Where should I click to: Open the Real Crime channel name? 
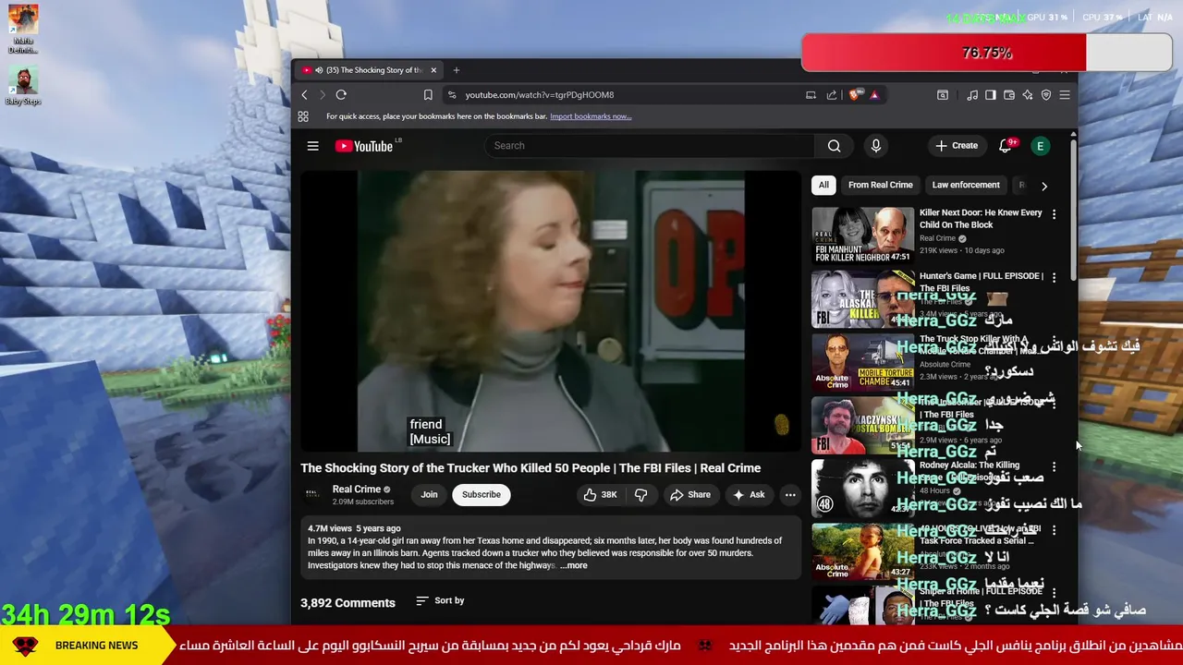pos(357,490)
